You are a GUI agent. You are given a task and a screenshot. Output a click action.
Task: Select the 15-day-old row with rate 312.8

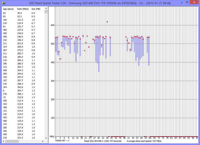[23, 97]
